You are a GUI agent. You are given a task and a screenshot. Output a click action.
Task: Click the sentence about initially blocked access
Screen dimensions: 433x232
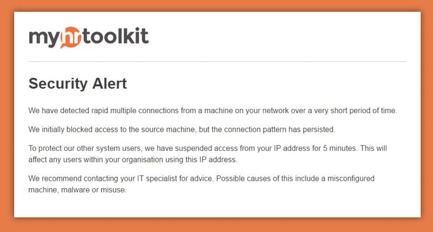(182, 129)
